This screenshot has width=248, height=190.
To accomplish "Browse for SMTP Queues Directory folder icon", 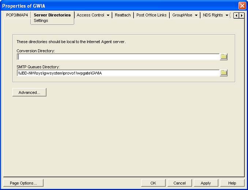I will pos(223,73).
